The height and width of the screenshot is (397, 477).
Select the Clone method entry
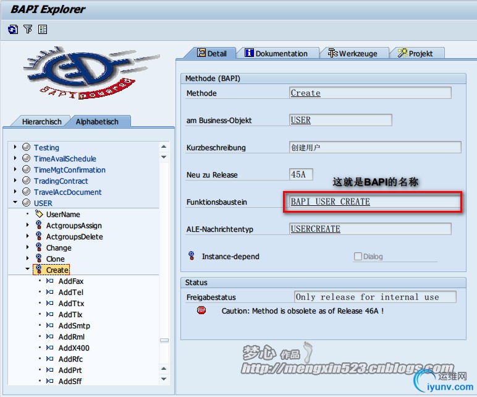[x=56, y=258]
